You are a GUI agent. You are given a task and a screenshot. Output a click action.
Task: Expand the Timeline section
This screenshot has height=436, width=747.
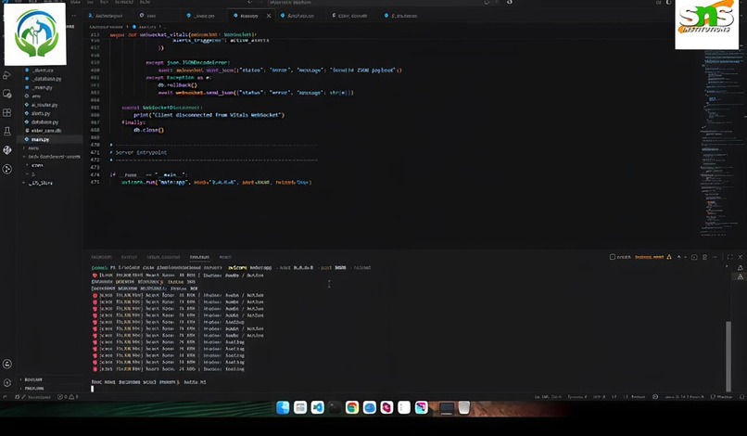[33, 389]
